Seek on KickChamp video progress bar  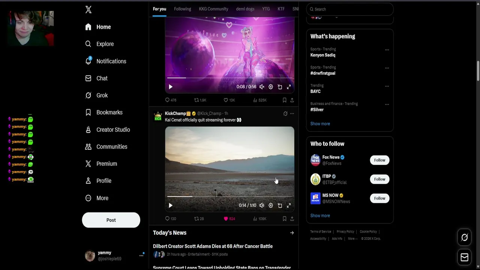click(x=229, y=196)
